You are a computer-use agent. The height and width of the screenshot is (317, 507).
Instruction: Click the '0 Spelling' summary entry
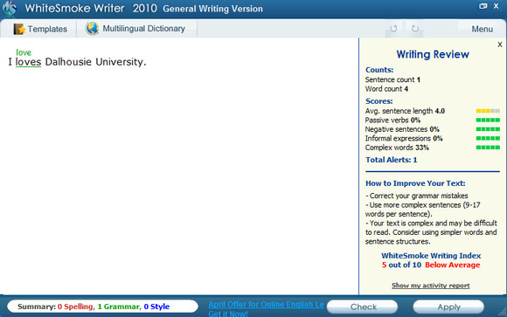[75, 307]
